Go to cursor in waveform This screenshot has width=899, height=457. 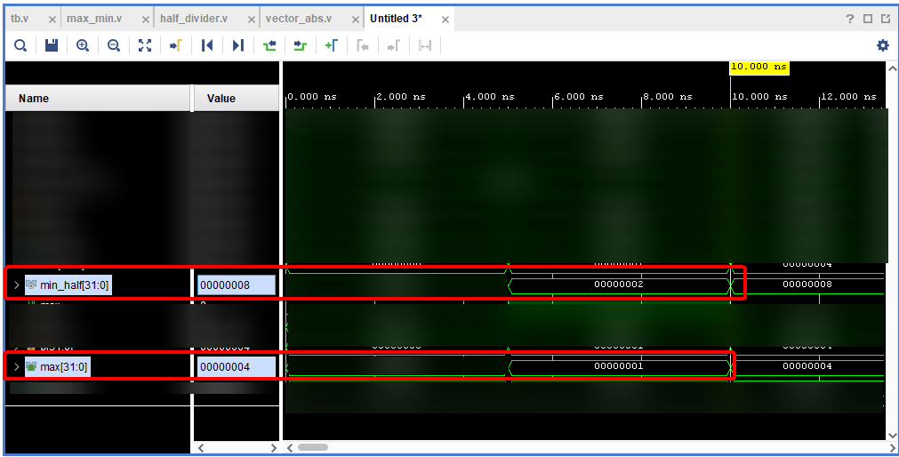tap(176, 45)
